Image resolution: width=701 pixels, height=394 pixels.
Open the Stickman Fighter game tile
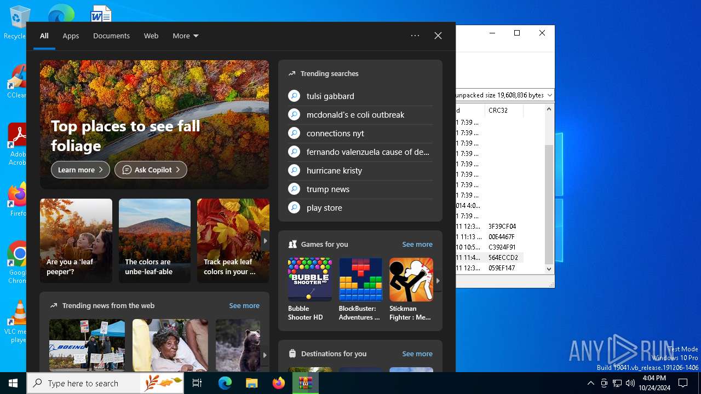point(411,289)
